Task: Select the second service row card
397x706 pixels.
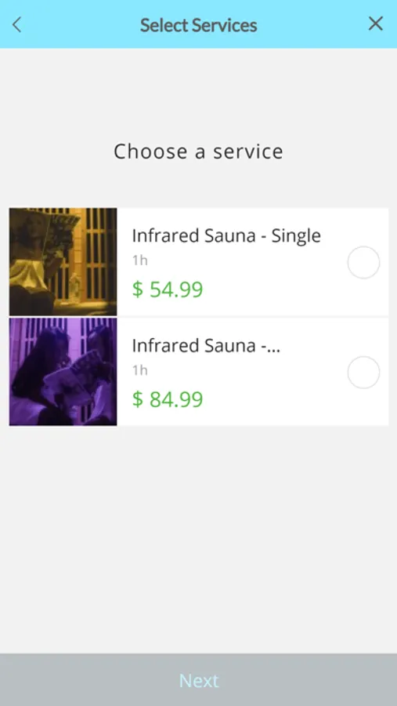Action: pyautogui.click(x=198, y=372)
